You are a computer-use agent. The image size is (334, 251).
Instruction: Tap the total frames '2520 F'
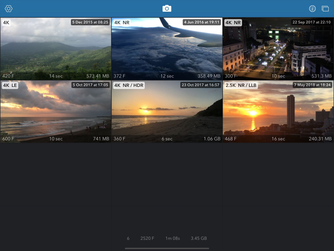pos(147,238)
